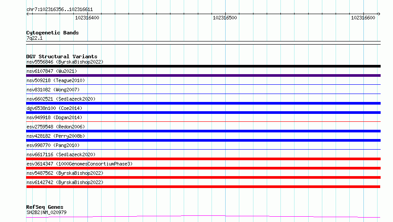This screenshot has width=393, height=222.
Task: Click the DGV Structural Variants track title
Action: [x=62, y=56]
